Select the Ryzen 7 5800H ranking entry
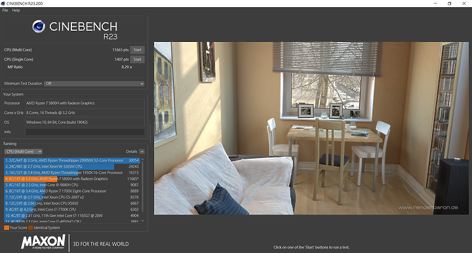Screen dimensions: 472x253 (72, 179)
